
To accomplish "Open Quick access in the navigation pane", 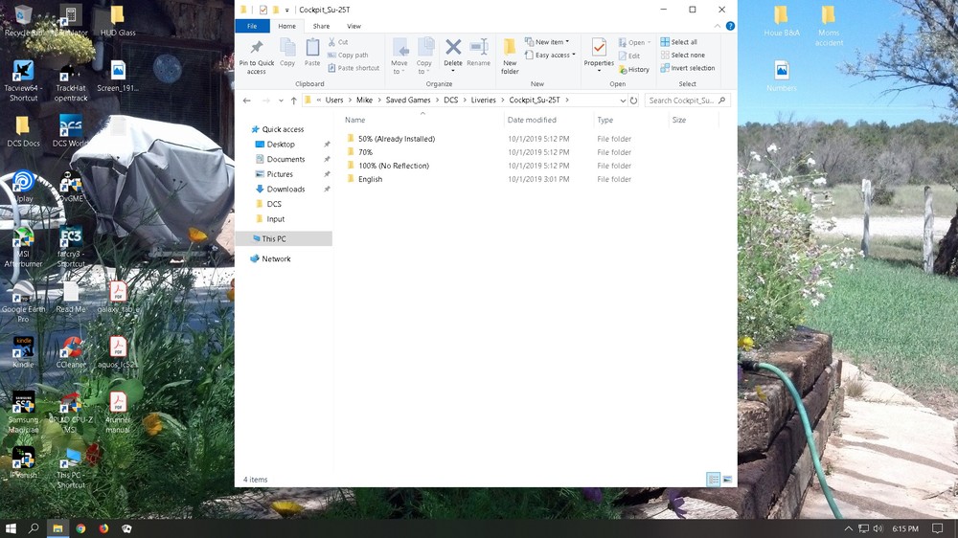I will [283, 129].
